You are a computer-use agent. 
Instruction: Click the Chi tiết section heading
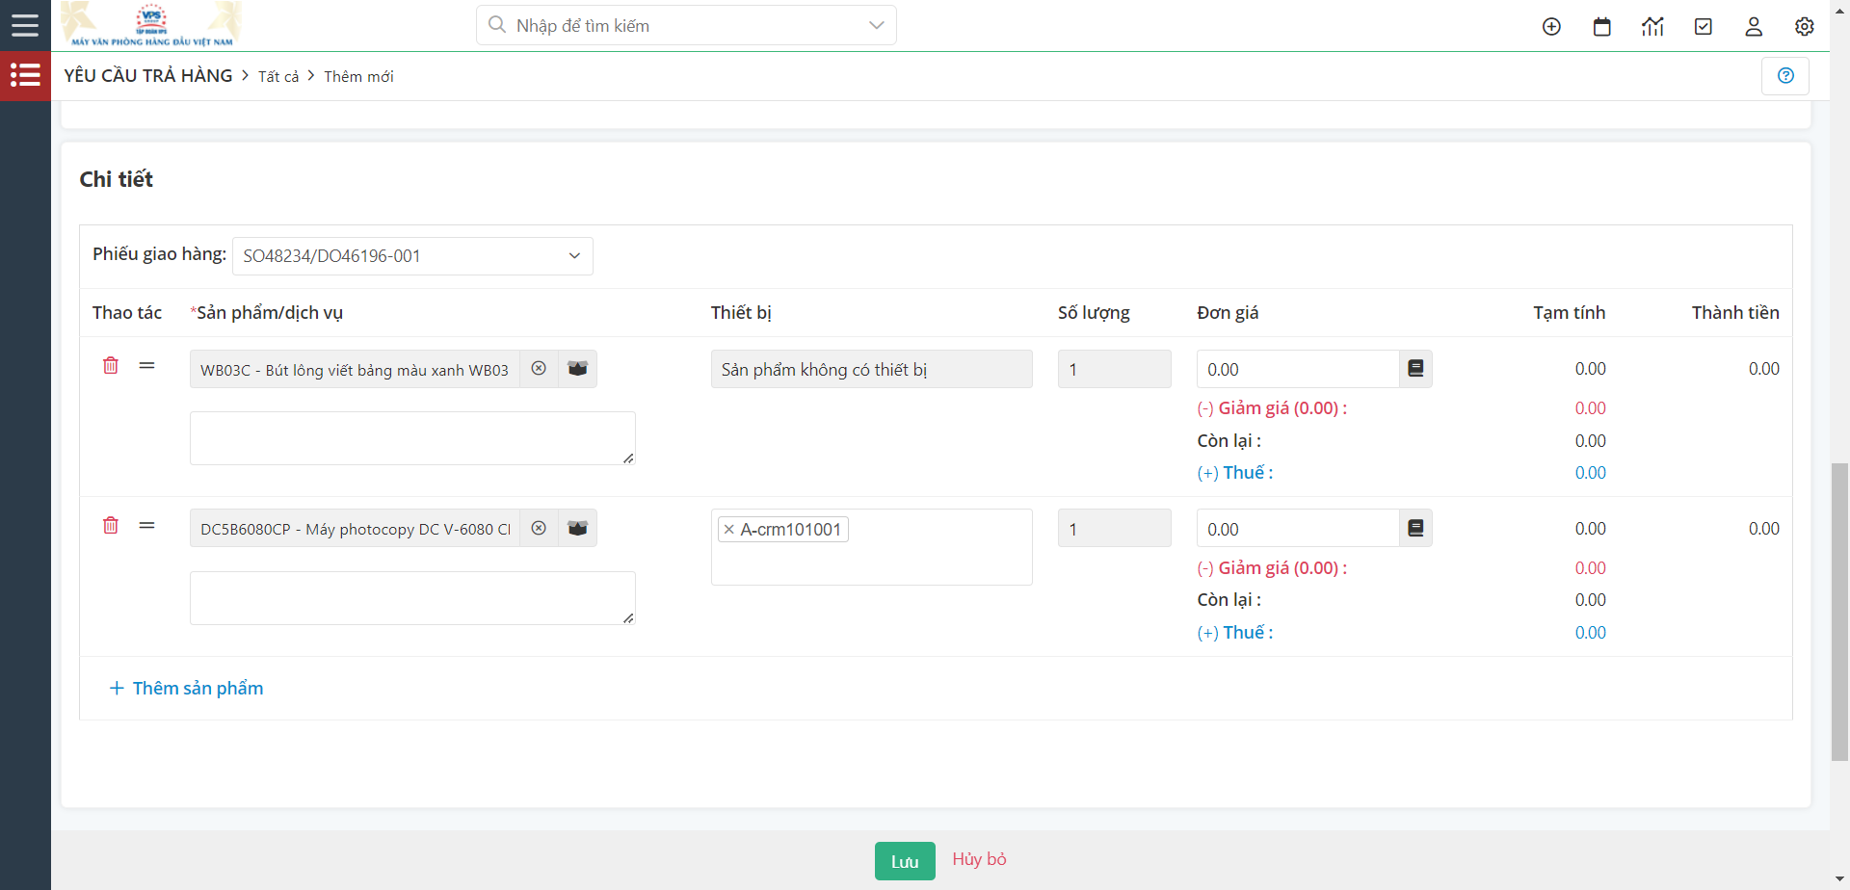(x=117, y=179)
